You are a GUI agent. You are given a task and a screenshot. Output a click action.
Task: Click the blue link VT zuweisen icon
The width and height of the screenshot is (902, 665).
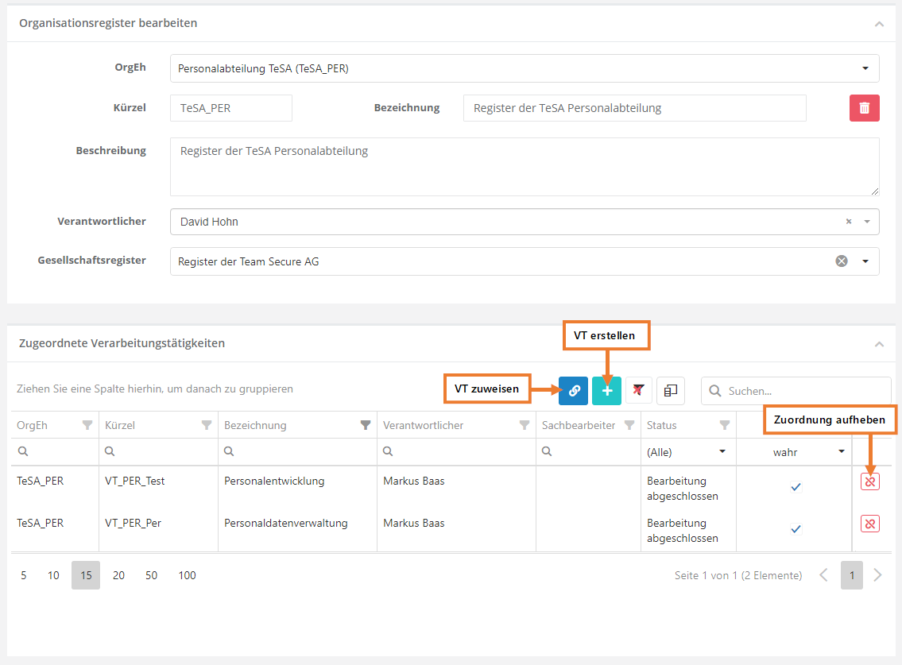click(573, 391)
